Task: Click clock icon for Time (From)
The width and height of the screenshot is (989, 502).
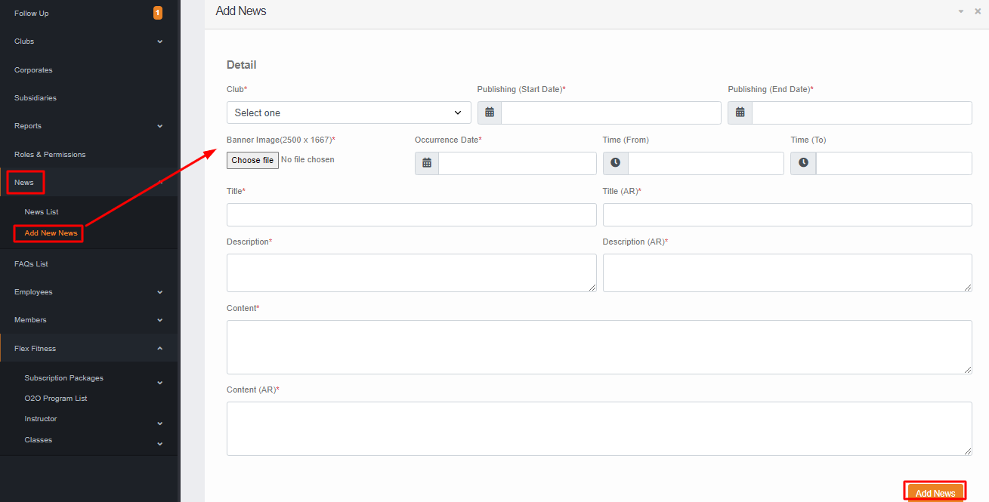Action: coord(615,163)
